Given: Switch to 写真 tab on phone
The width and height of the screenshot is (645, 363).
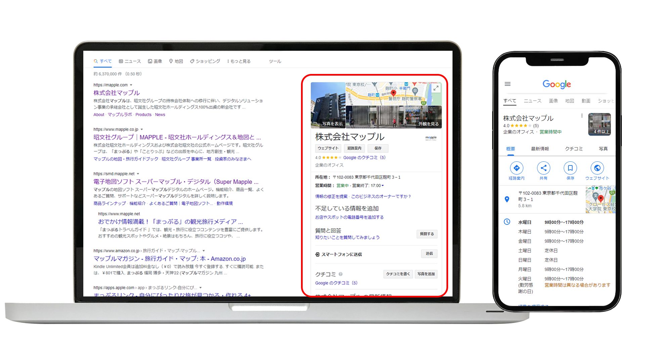Looking at the screenshot, I should 603,149.
